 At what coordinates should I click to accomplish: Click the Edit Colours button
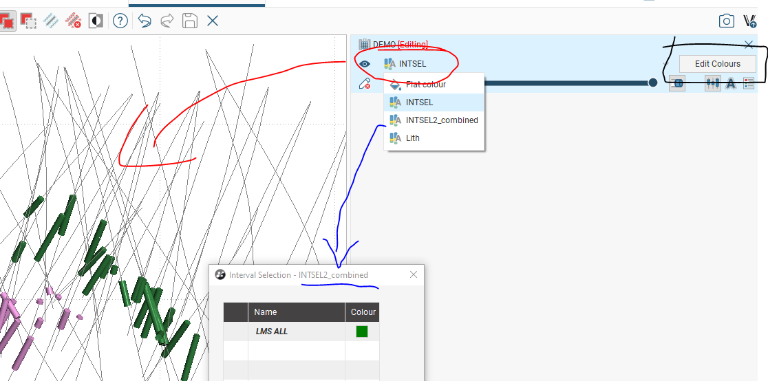[x=717, y=64]
